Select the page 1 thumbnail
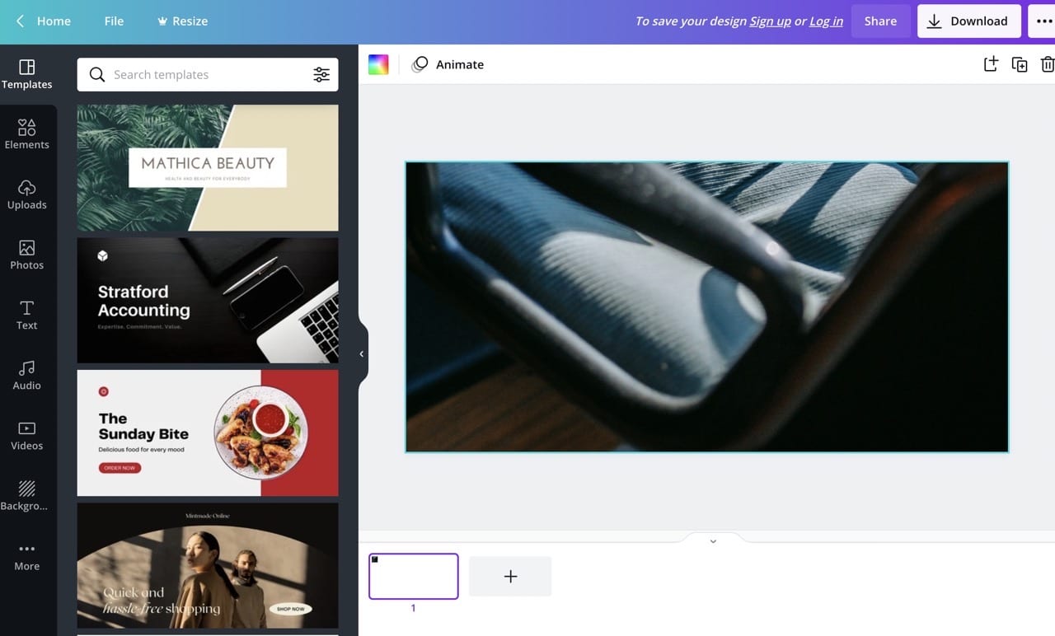The image size is (1055, 636). pos(414,576)
